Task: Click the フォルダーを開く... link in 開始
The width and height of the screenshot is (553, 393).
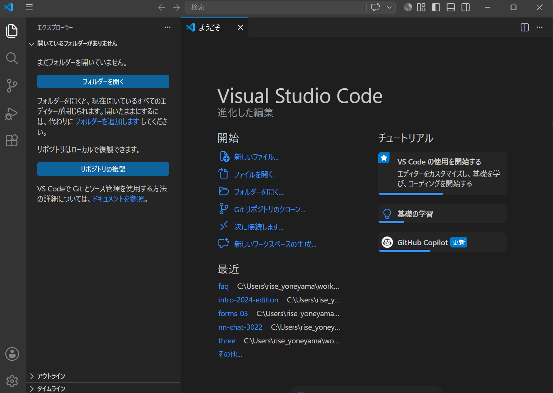Action: [x=259, y=192]
